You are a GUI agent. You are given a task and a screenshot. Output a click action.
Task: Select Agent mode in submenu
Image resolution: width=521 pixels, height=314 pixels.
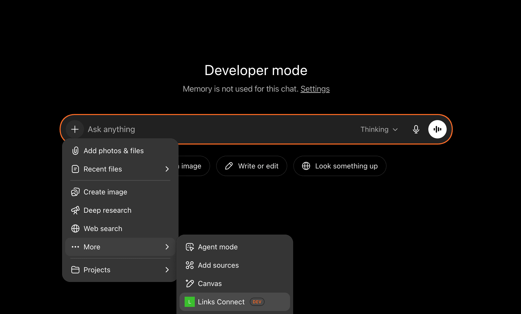235,247
